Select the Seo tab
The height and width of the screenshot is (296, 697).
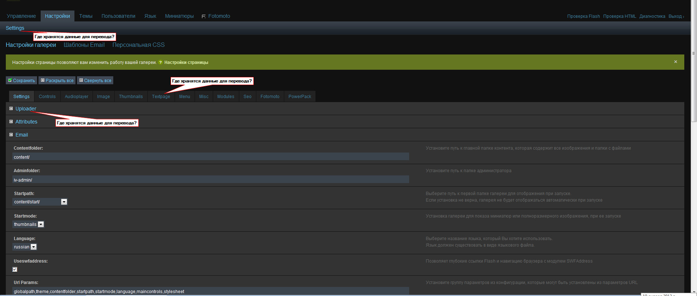click(x=248, y=97)
